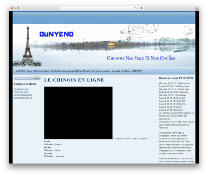Image resolution: width=208 pixels, height=176 pixels.
Task: Click the Samedi 14:05-15:05 (B1-B2) line
Action: [172, 101]
